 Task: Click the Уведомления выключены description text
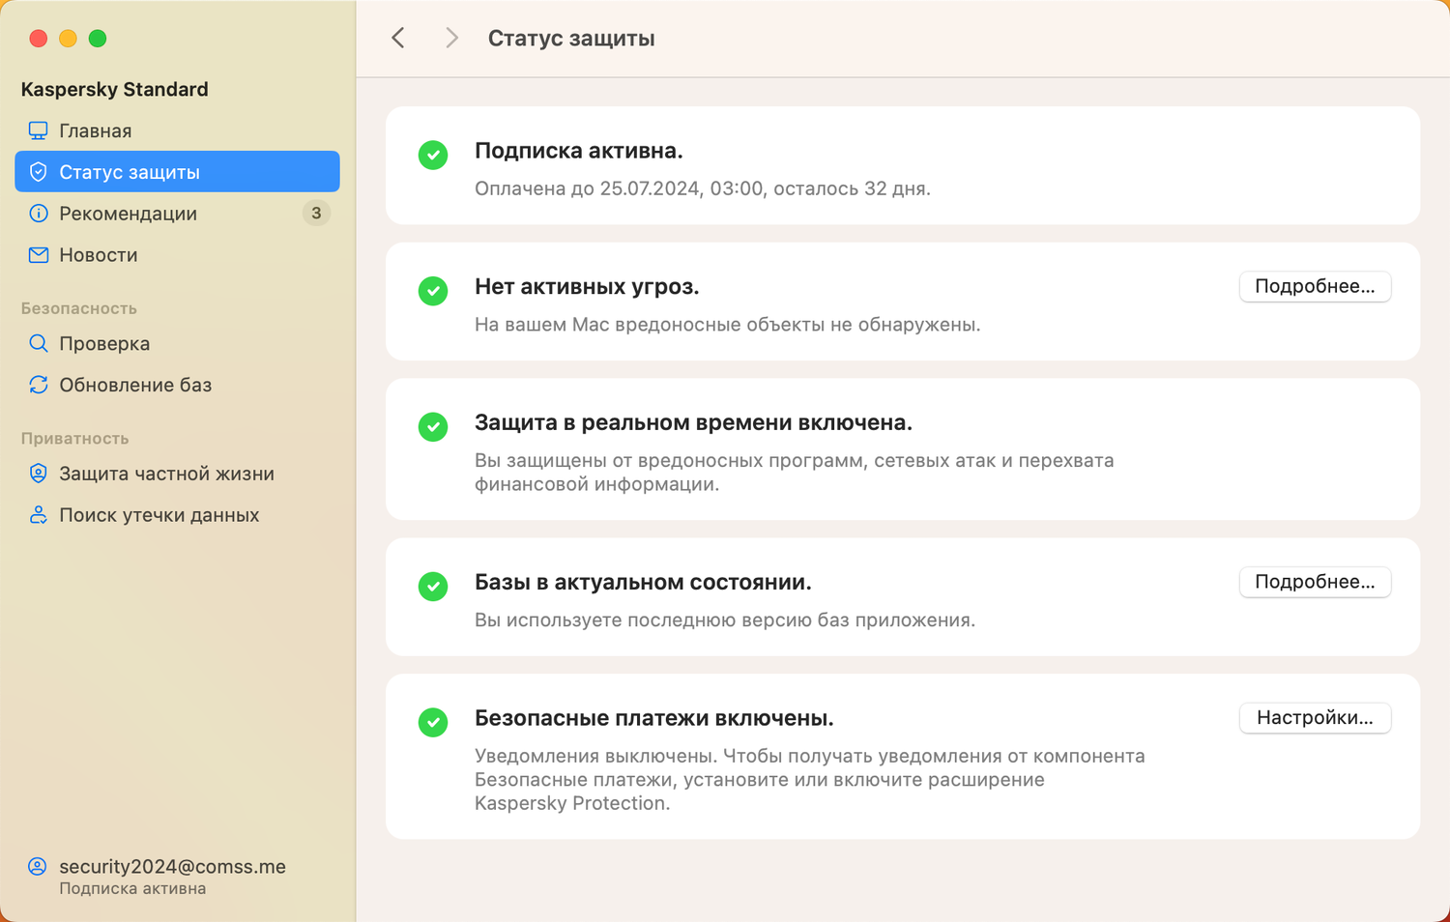(x=810, y=780)
